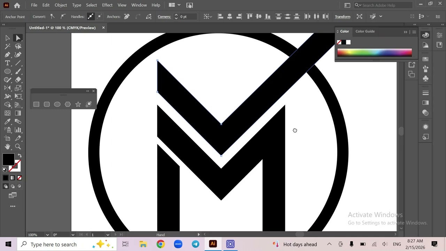Select the Paintbrush tool
446x251 pixels.
tap(18, 71)
